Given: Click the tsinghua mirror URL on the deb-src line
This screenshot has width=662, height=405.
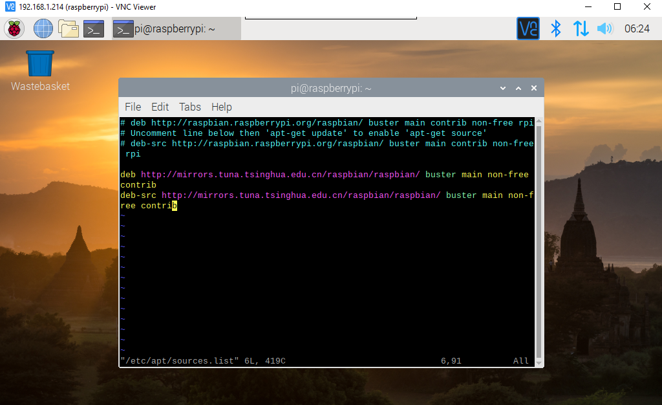Looking at the screenshot, I should (301, 195).
